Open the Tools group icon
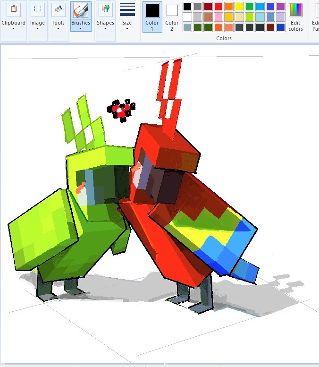Screen dimensions: 319x367 (x=58, y=9)
